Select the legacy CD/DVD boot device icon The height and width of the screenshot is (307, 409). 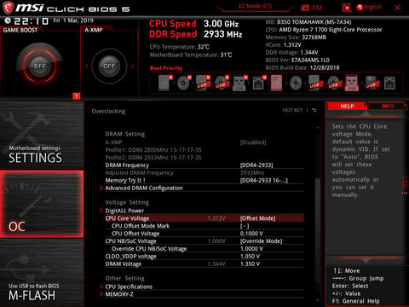296,83
